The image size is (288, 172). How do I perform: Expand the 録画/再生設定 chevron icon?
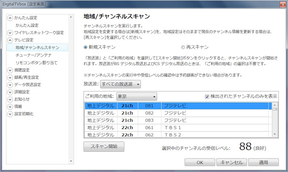(x=10, y=77)
